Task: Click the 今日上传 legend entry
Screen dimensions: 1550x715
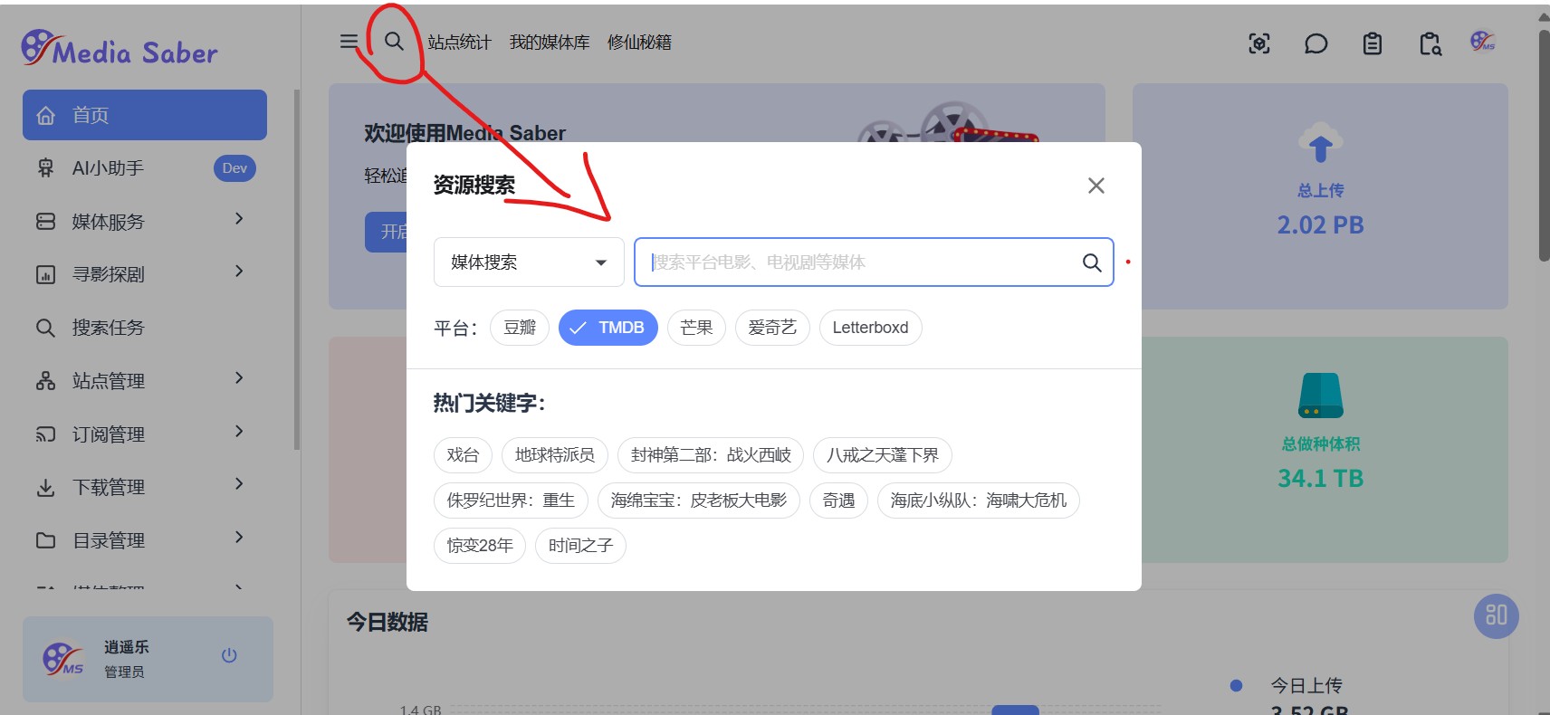Action: point(1287,686)
